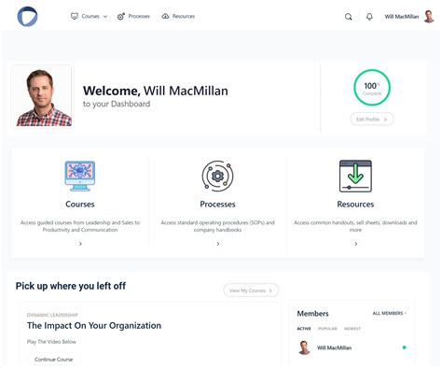Select the Newest members tab
Image resolution: width=442 pixels, height=368 pixels.
[352, 329]
